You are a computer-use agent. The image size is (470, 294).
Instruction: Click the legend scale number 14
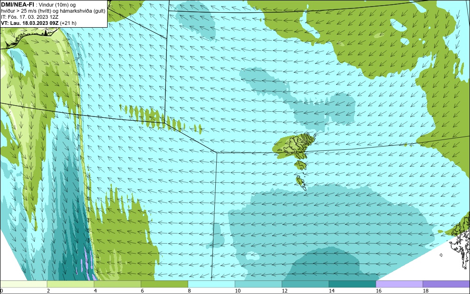click(x=331, y=291)
